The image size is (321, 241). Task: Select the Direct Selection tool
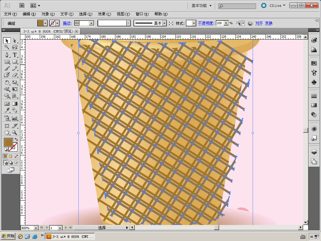click(x=14, y=40)
